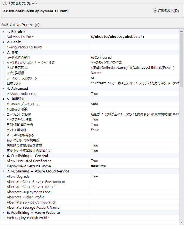Click ソースのラベル作成 value True

click(x=94, y=119)
